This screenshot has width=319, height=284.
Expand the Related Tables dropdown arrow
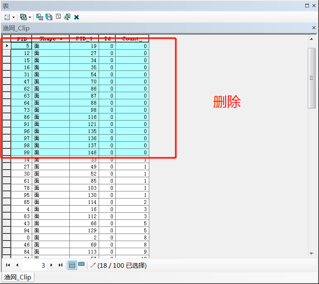pyautogui.click(x=30, y=18)
